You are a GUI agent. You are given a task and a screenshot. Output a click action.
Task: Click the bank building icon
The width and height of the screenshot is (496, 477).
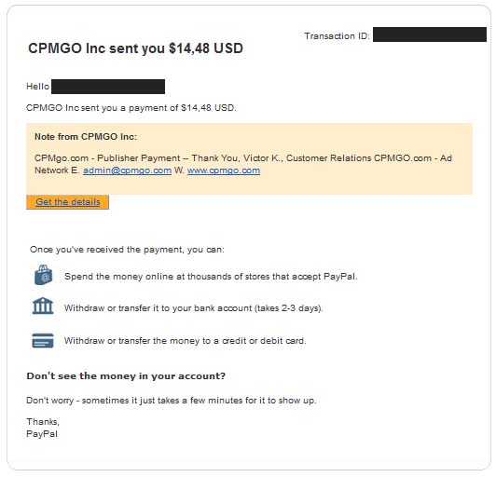(x=43, y=306)
